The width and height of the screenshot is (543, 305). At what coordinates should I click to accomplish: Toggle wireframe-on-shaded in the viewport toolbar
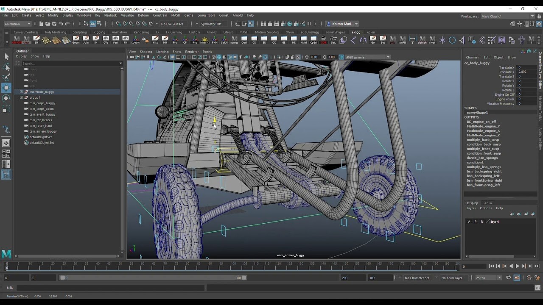click(230, 57)
